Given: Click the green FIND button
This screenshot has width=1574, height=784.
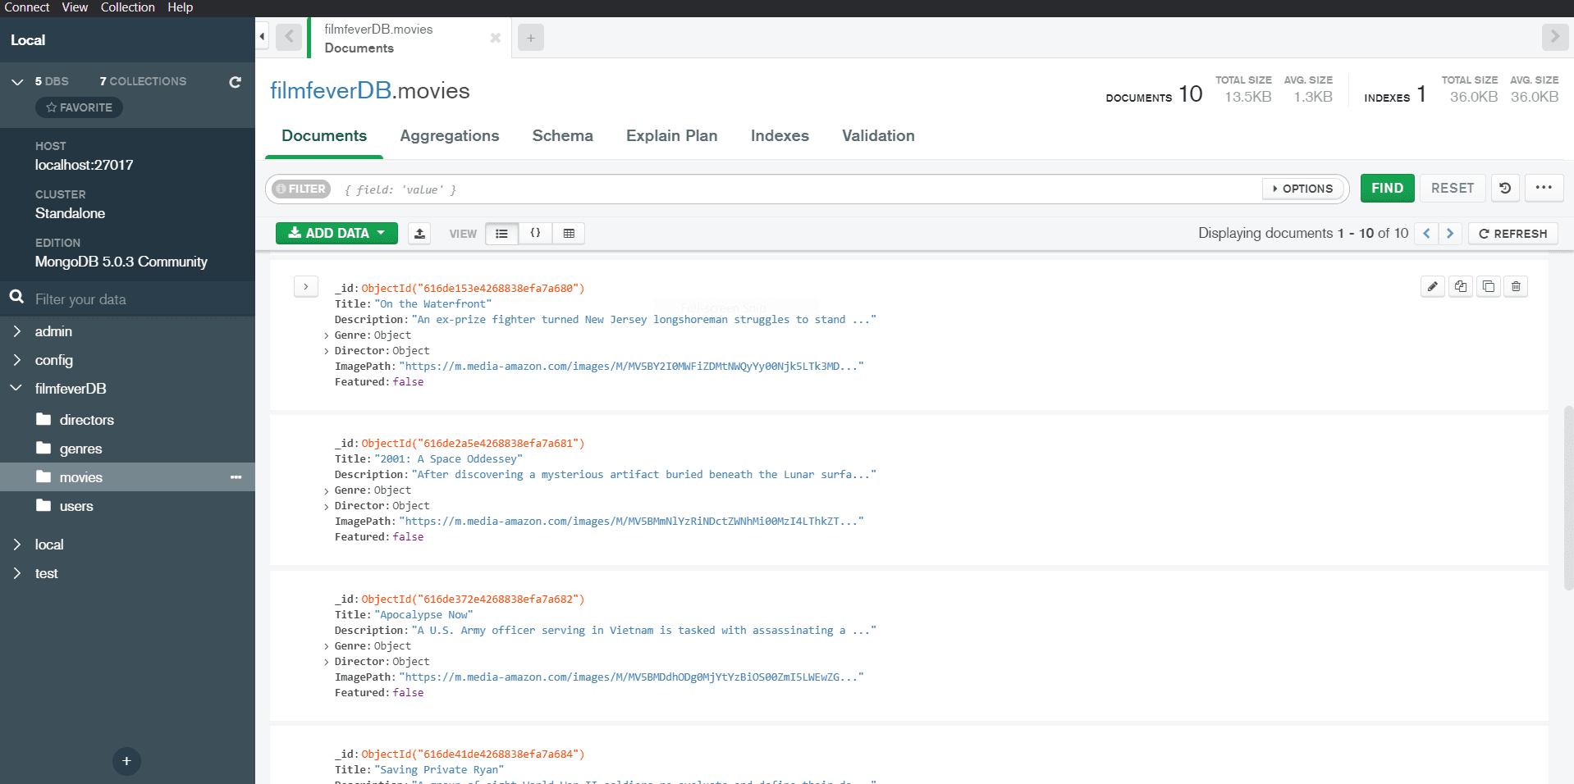Looking at the screenshot, I should point(1387,188).
